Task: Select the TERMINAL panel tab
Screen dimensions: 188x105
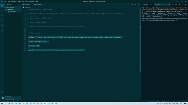Action: (x=146, y=5)
